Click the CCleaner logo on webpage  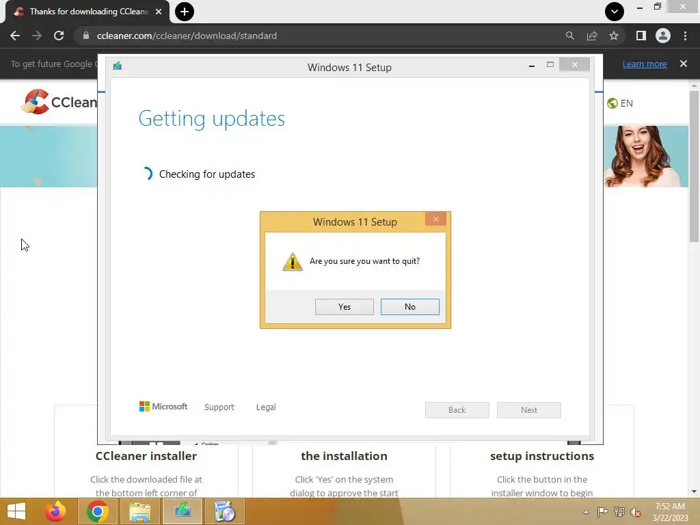59,102
